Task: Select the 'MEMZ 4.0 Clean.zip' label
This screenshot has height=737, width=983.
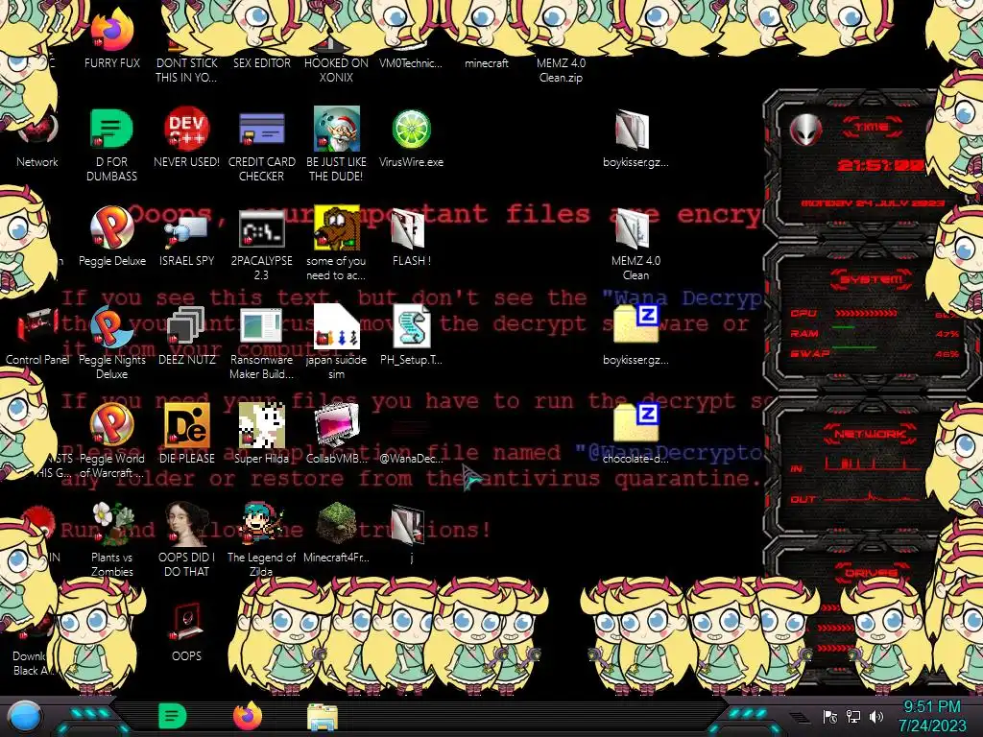Action: (x=561, y=70)
